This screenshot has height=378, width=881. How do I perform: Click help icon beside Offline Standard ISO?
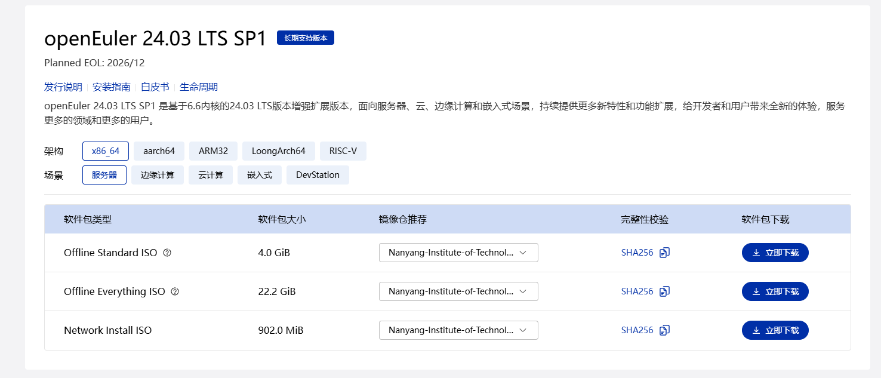[167, 253]
